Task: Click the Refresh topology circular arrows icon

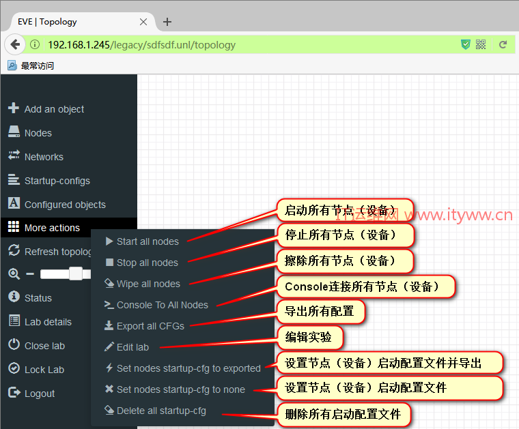Action: [14, 250]
